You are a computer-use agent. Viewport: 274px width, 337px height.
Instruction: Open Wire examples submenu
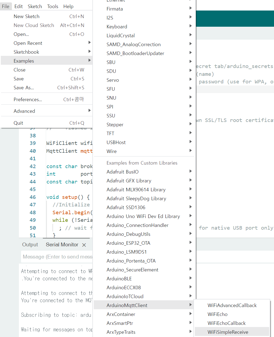pyautogui.click(x=144, y=151)
